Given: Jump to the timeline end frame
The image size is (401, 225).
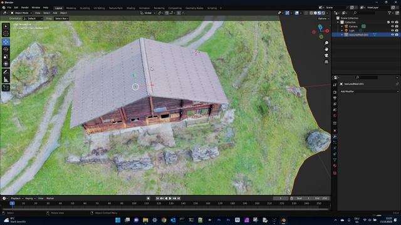Looking at the screenshot, I should coord(179,198).
